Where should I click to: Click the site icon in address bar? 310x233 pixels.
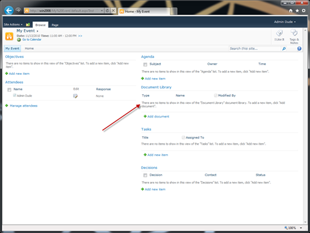pos(26,10)
